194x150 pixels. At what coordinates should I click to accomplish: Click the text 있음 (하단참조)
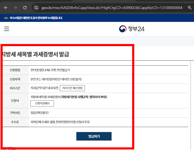click(x=39, y=113)
